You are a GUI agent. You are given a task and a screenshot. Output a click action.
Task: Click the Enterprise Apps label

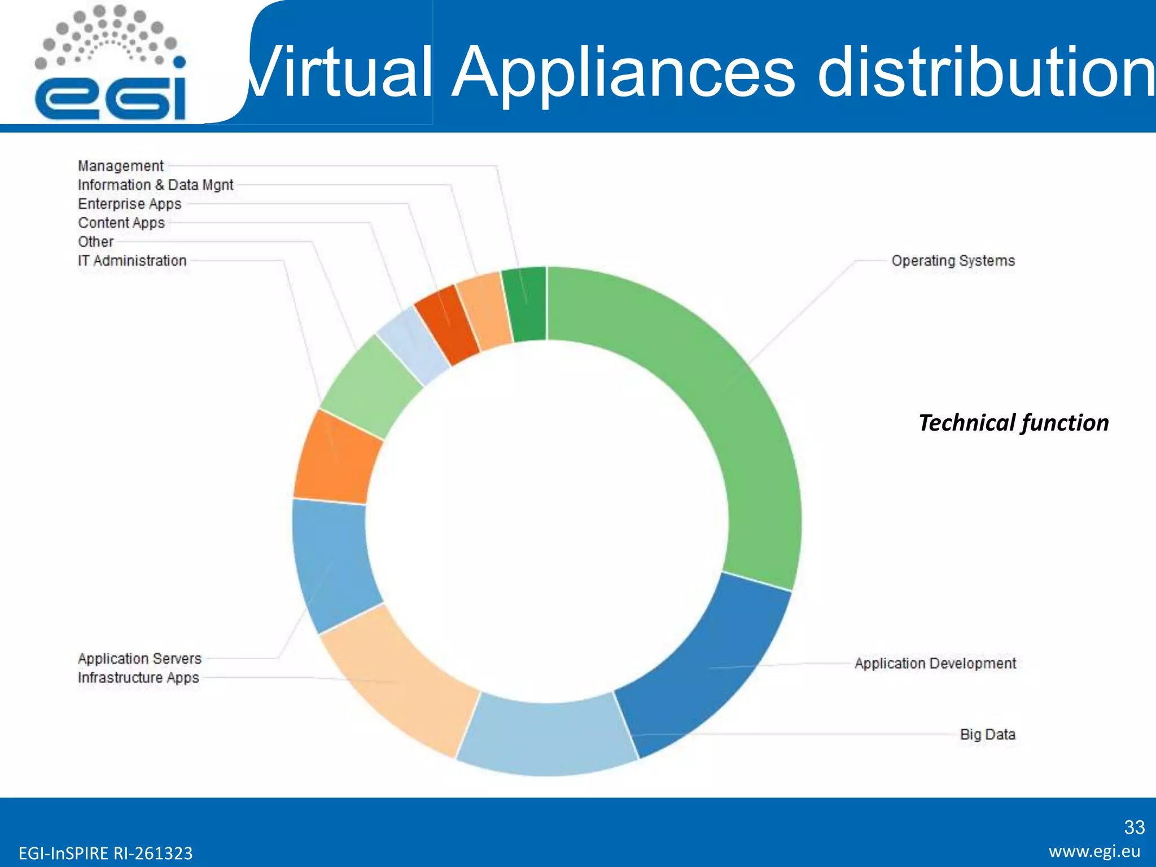pyautogui.click(x=130, y=204)
